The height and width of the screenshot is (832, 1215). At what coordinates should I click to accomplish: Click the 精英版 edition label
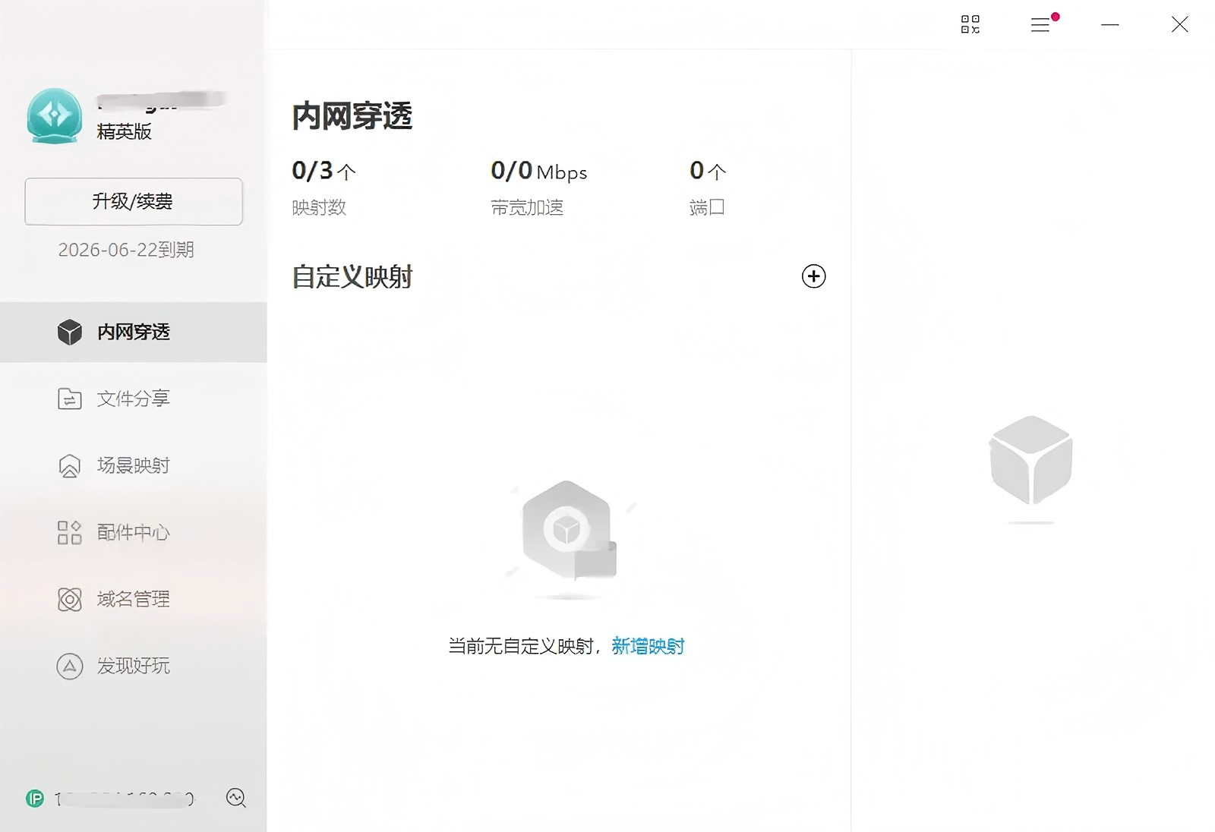tap(124, 131)
